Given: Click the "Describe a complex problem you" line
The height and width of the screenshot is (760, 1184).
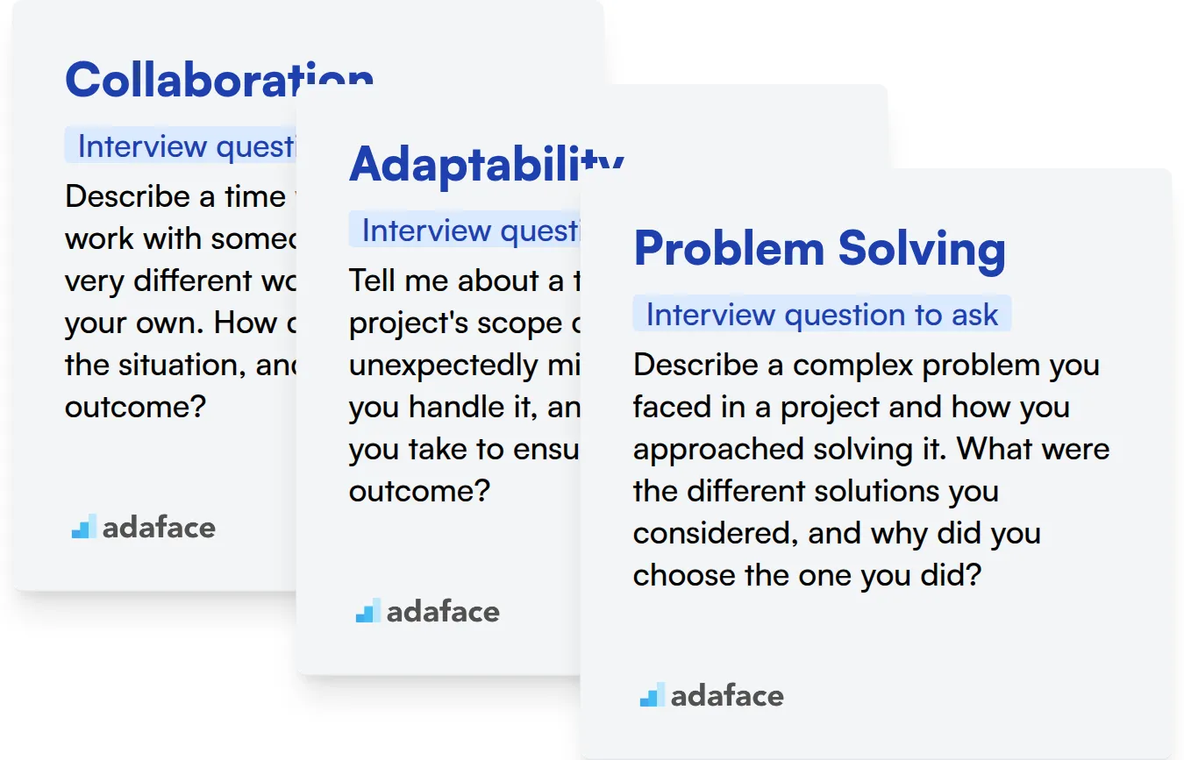Looking at the screenshot, I should tap(866, 365).
